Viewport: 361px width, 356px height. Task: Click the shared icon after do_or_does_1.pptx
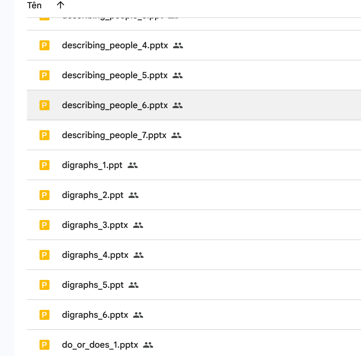[148, 345]
